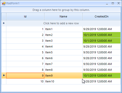This screenshot has height=93, width=122.
Task: Close the RadForm1 window
Action: click(118, 4)
